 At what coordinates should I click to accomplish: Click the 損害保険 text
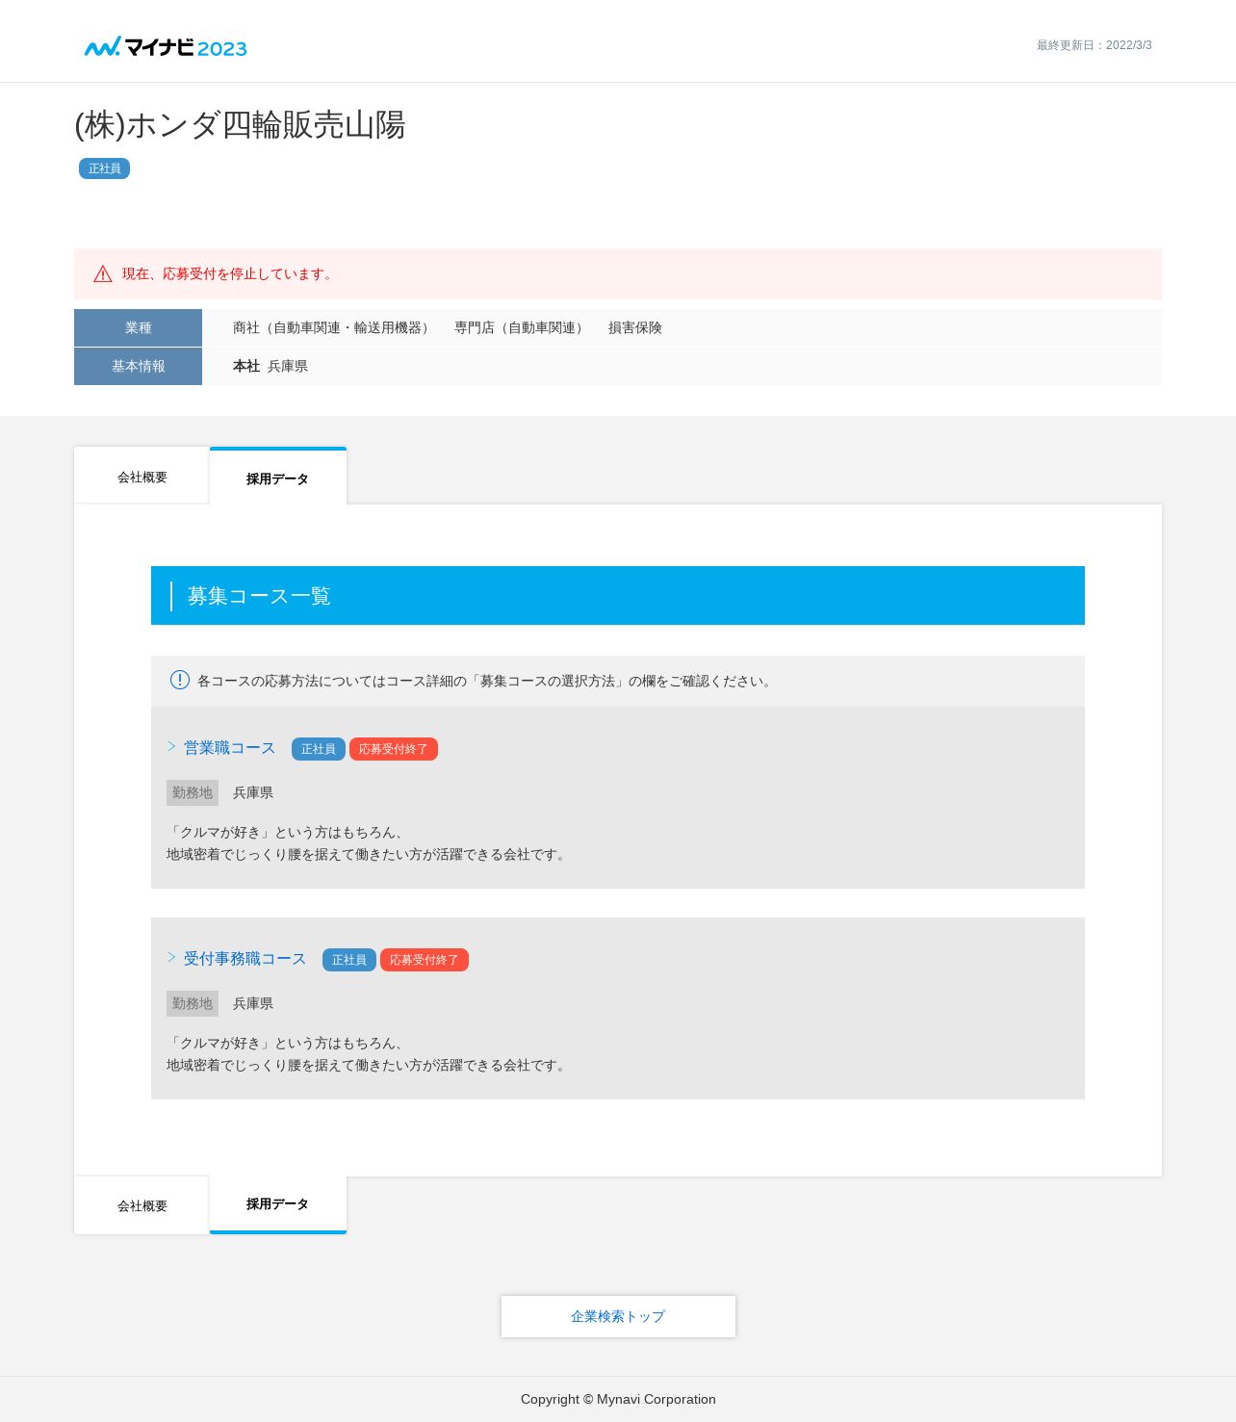[x=635, y=328]
